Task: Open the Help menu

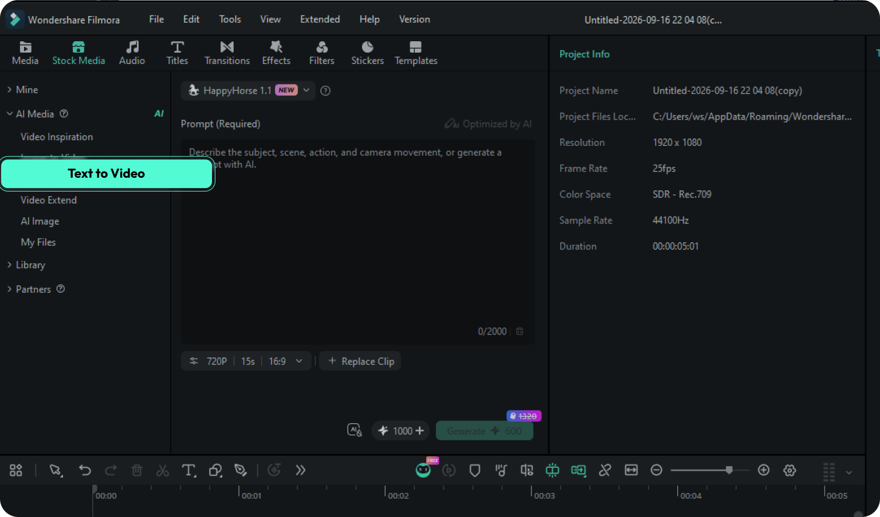Action: (370, 19)
